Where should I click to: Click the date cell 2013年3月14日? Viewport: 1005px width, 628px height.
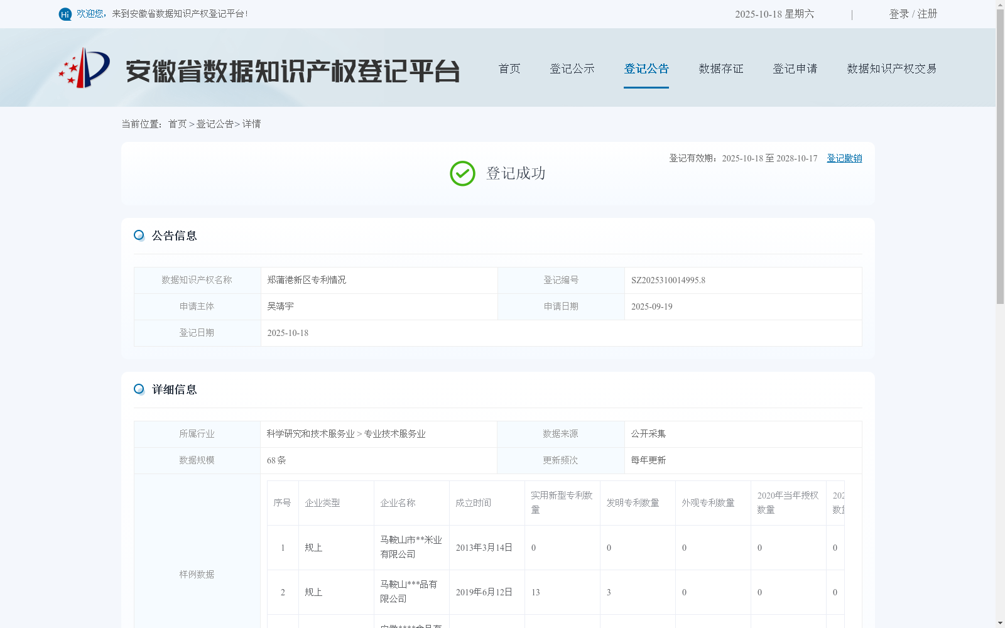(484, 548)
